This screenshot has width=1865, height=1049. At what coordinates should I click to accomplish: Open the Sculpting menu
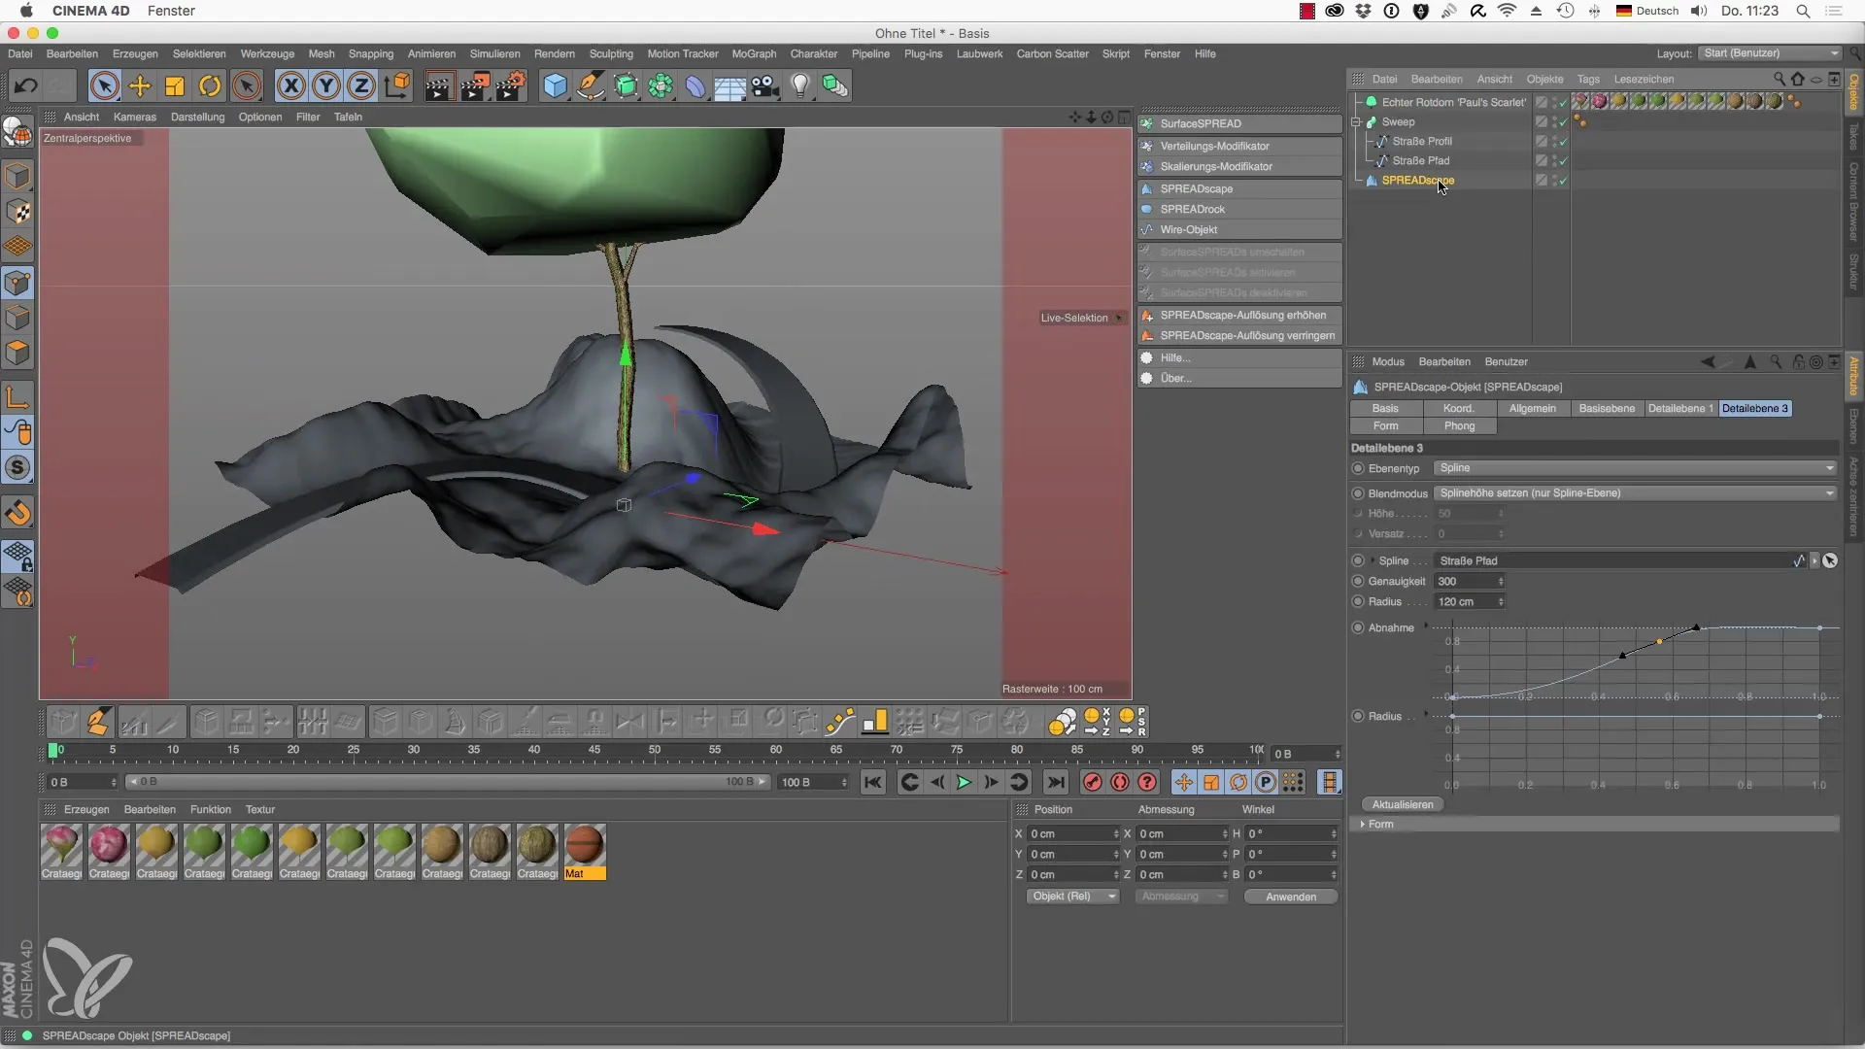[611, 53]
